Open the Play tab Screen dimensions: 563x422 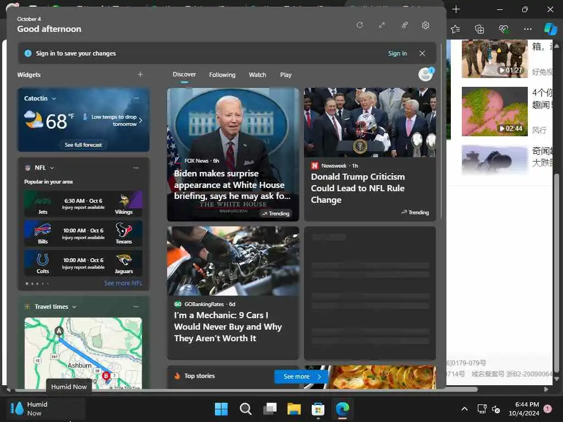(286, 75)
